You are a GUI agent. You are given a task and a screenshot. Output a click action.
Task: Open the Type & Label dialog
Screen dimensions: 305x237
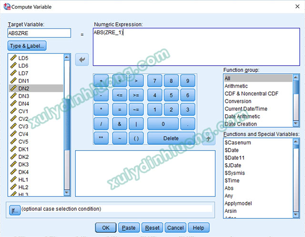[27, 46]
